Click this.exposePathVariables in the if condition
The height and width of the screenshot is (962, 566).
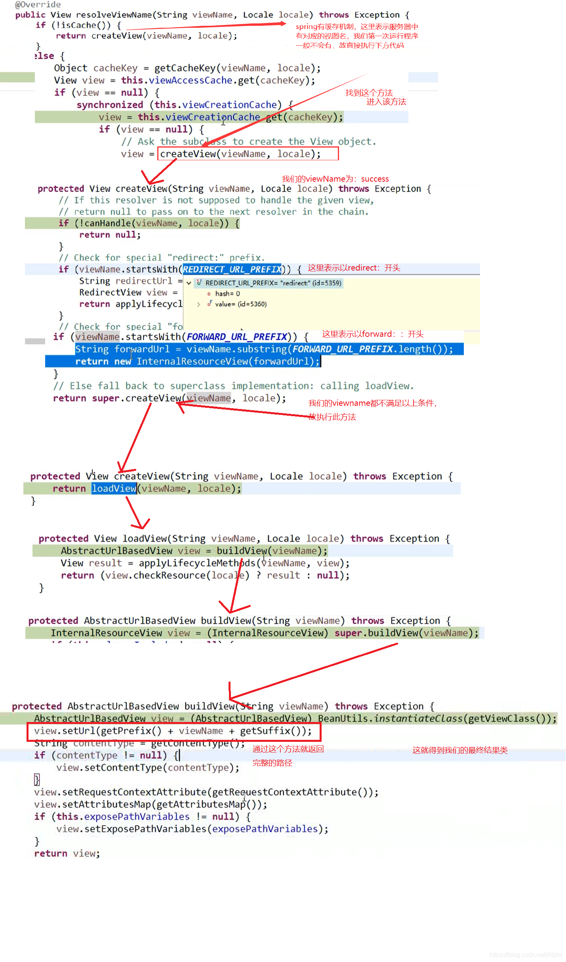pos(123,817)
